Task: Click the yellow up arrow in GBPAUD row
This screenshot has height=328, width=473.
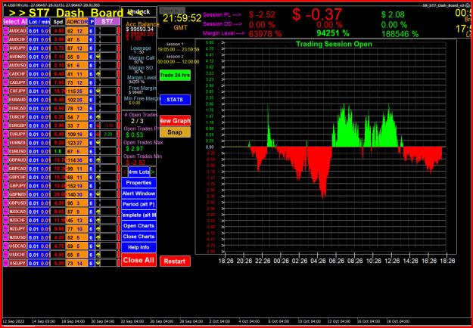Action: [98, 160]
